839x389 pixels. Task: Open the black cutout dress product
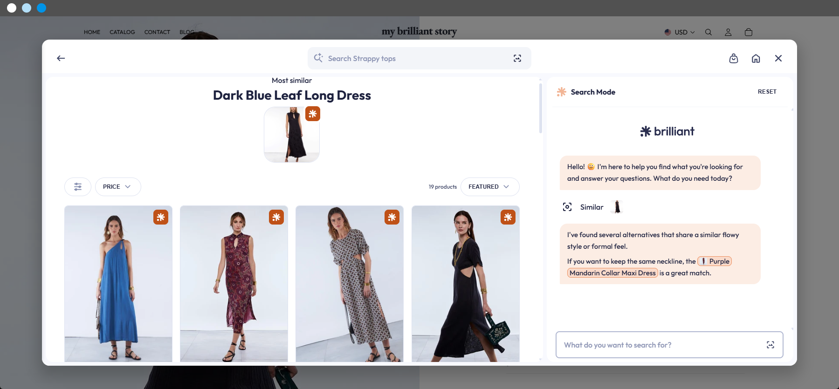tap(466, 284)
